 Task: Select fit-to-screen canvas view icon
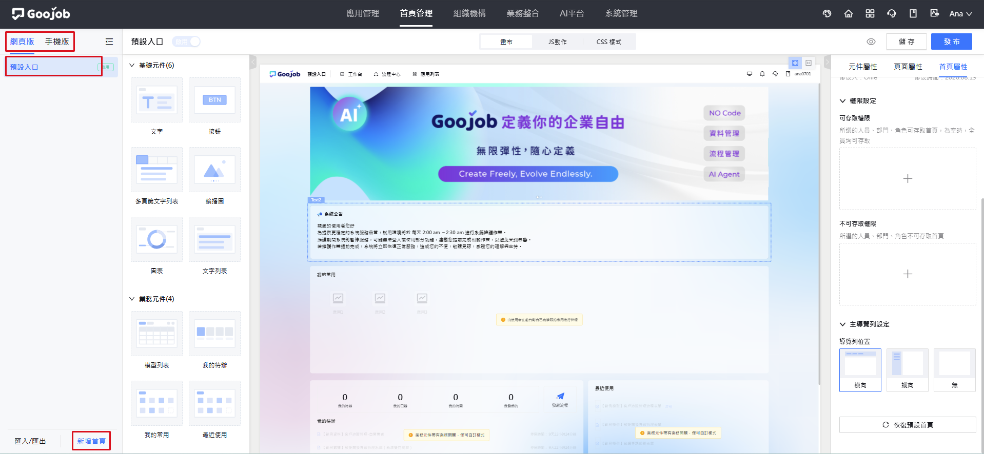pyautogui.click(x=795, y=63)
